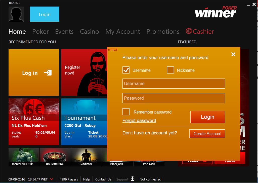This screenshot has height=183, width=258.
Task: Click the player avatar silhouette icon
Action: [16, 14]
